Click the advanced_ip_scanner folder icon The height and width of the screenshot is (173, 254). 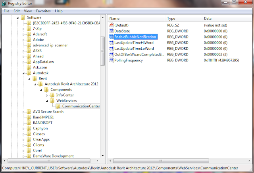29,45
